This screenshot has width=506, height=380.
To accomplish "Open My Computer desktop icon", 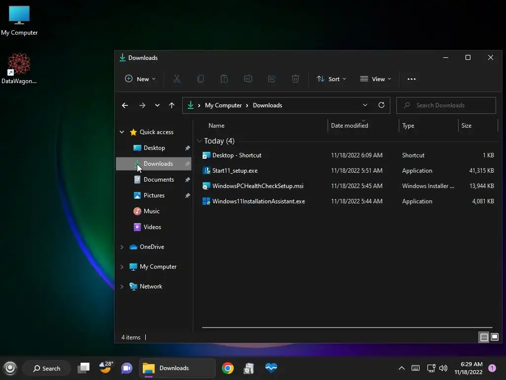I will [x=19, y=21].
